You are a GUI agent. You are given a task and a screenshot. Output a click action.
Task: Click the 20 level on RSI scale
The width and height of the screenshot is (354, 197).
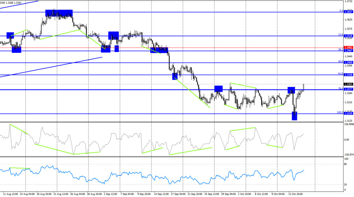[345, 185]
